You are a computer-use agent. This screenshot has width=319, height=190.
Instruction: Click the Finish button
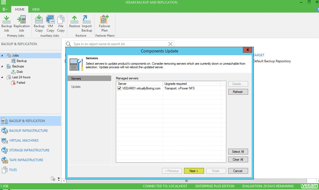click(x=216, y=171)
